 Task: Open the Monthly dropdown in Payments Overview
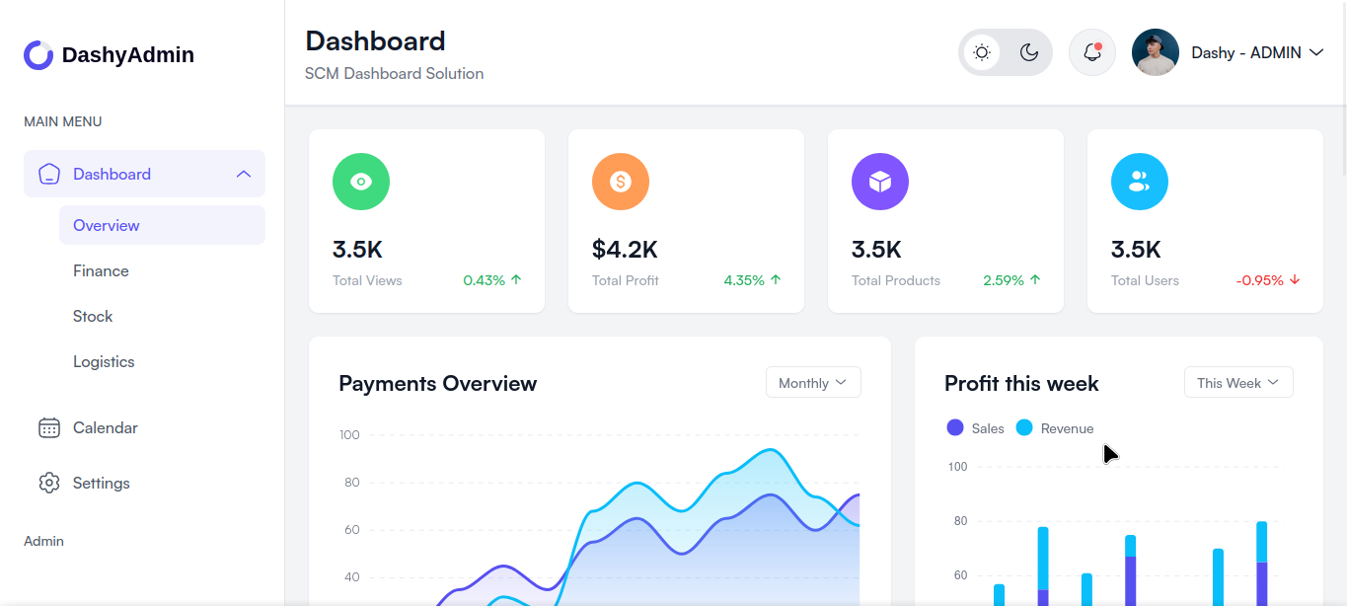click(812, 382)
